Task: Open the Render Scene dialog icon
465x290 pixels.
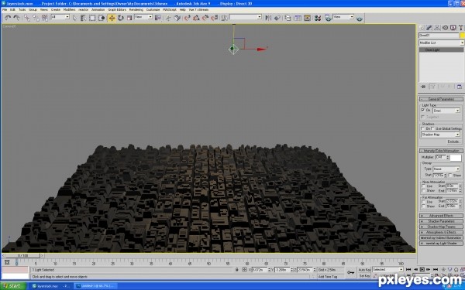Action: tap(328, 18)
